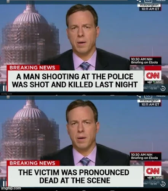
Task: Pause the top video
Action: point(4,87)
